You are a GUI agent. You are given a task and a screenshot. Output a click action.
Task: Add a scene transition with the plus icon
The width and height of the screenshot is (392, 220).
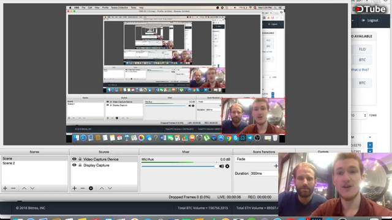276,166
